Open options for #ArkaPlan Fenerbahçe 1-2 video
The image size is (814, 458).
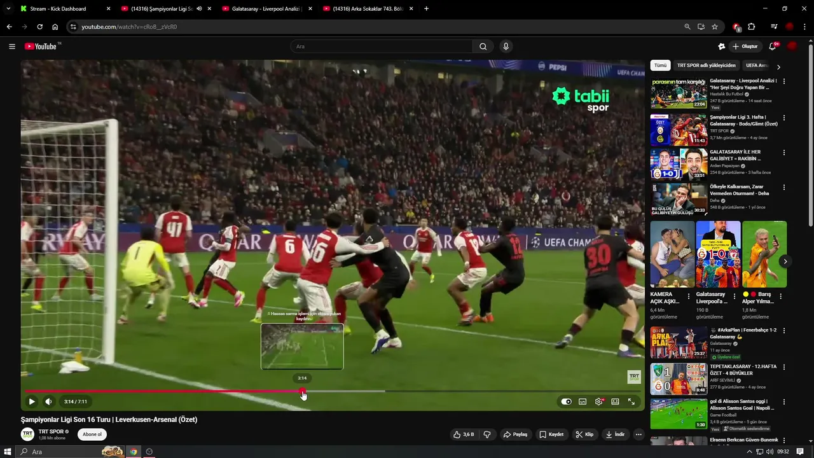pos(784,331)
